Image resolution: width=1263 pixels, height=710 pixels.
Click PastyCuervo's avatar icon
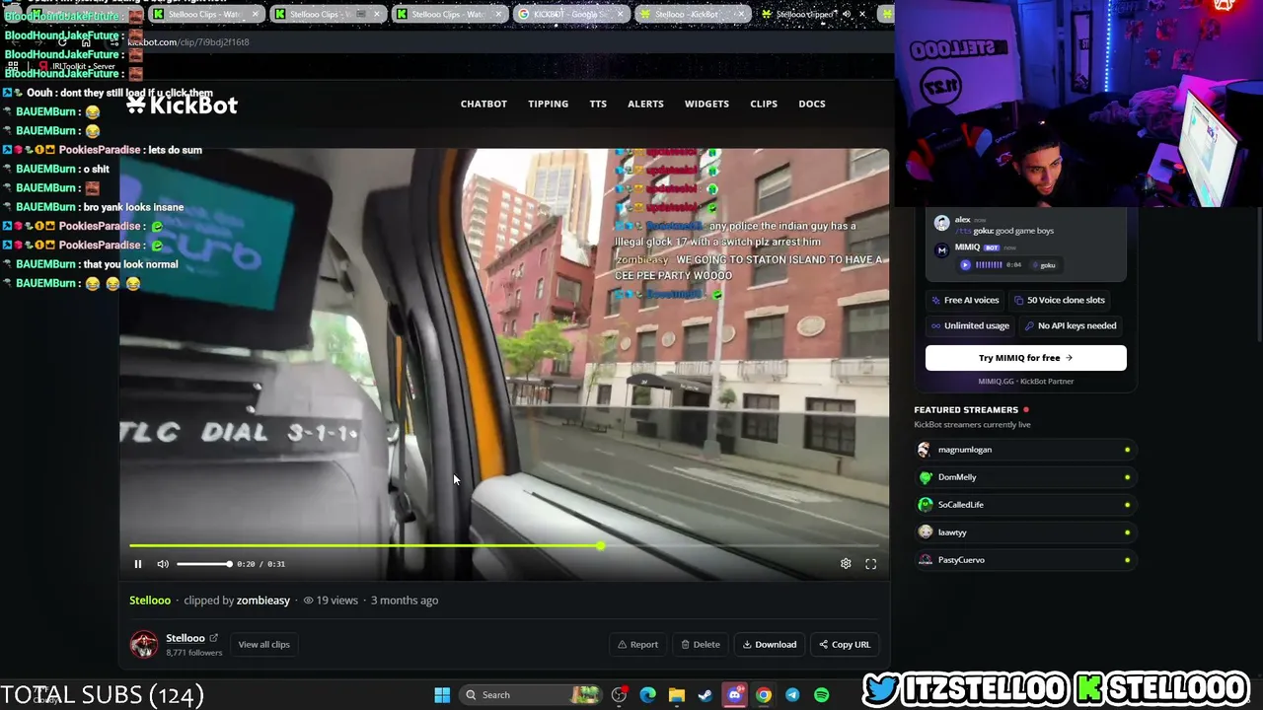click(925, 560)
